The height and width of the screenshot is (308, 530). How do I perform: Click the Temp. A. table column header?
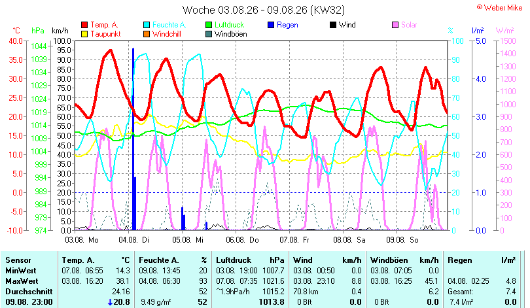point(78,260)
